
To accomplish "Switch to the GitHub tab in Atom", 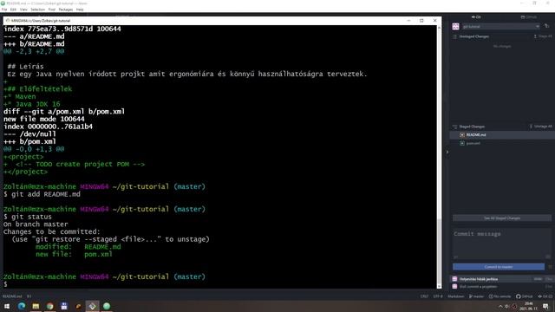I will (x=528, y=17).
